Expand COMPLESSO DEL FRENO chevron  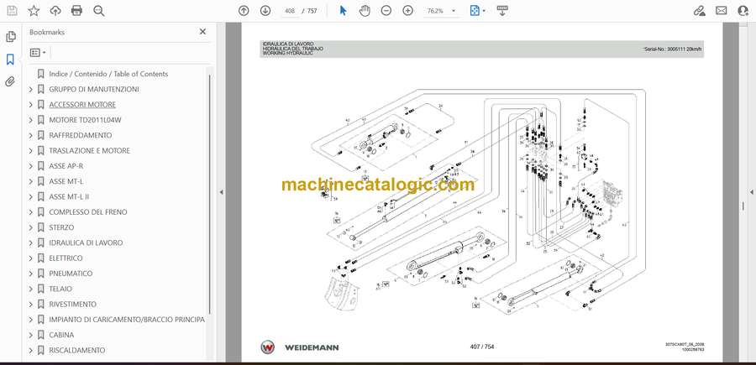pos(31,212)
